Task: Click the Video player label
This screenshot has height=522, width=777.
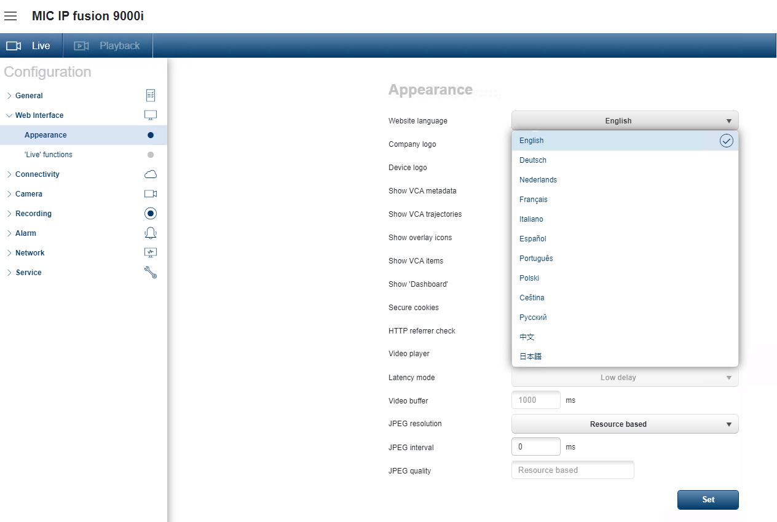Action: point(409,354)
